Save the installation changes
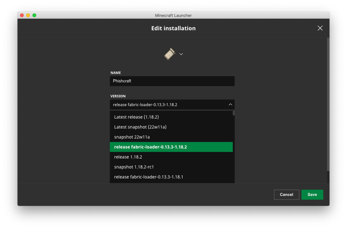Viewport: 347px width, 229px height. point(312,195)
